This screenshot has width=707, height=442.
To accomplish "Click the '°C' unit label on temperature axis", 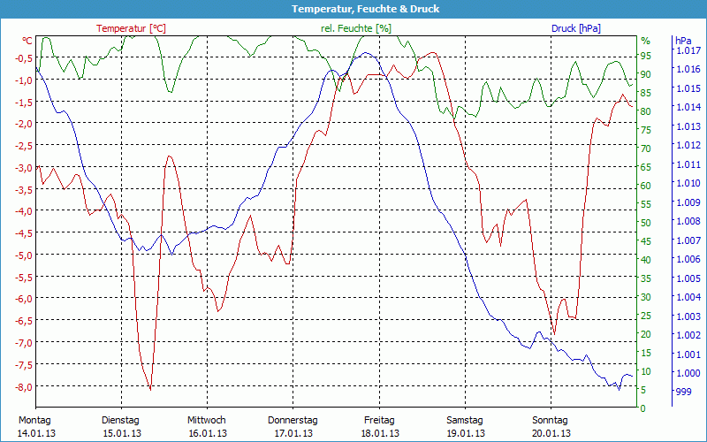I will (x=27, y=41).
